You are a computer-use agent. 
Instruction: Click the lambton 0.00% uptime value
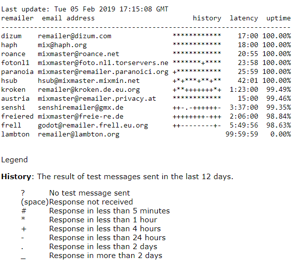[281, 134]
